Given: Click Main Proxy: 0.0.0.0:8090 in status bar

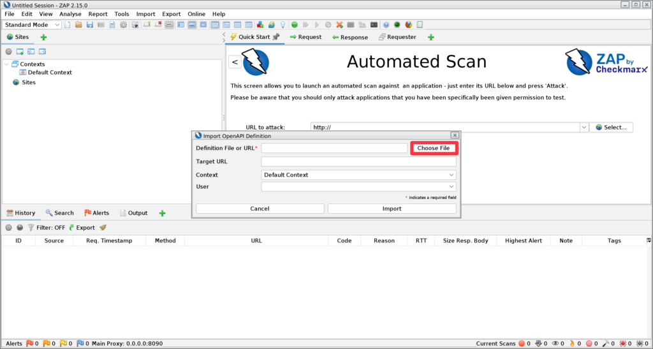Looking at the screenshot, I should (128, 344).
